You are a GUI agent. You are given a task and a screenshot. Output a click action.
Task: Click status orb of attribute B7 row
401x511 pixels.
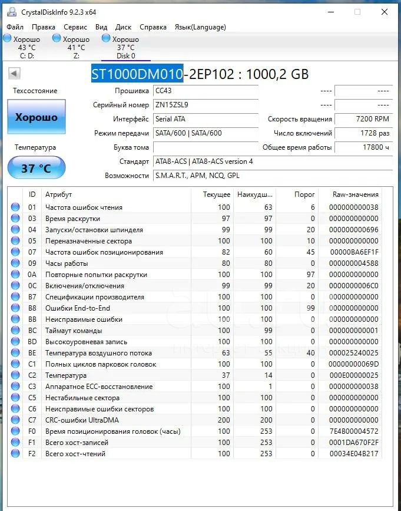click(x=15, y=296)
